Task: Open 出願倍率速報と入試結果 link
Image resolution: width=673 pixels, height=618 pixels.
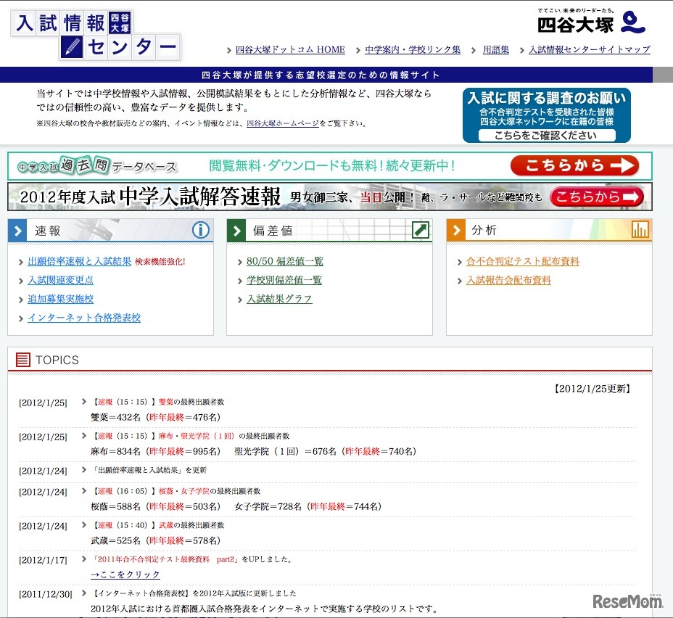Action: tap(80, 262)
